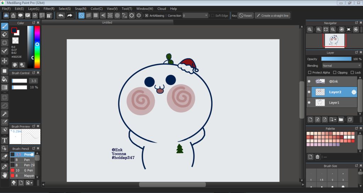363x193 pixels.
Task: Enable circle snap guide
Action: click(x=117, y=16)
